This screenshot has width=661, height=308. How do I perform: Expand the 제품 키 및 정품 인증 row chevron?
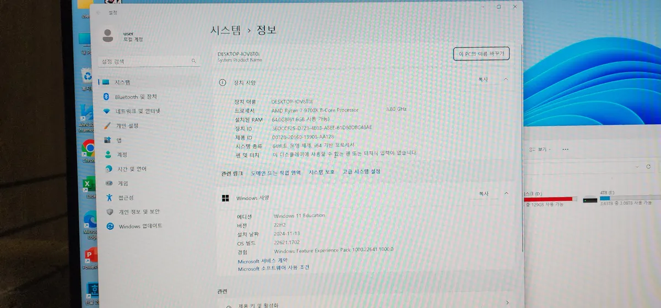point(507,302)
